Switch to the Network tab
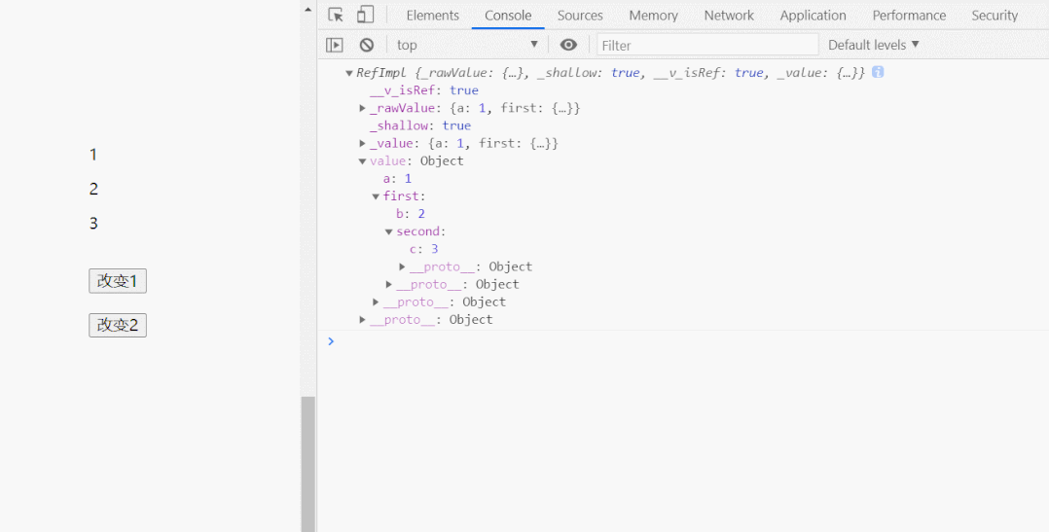1049x532 pixels. click(729, 16)
